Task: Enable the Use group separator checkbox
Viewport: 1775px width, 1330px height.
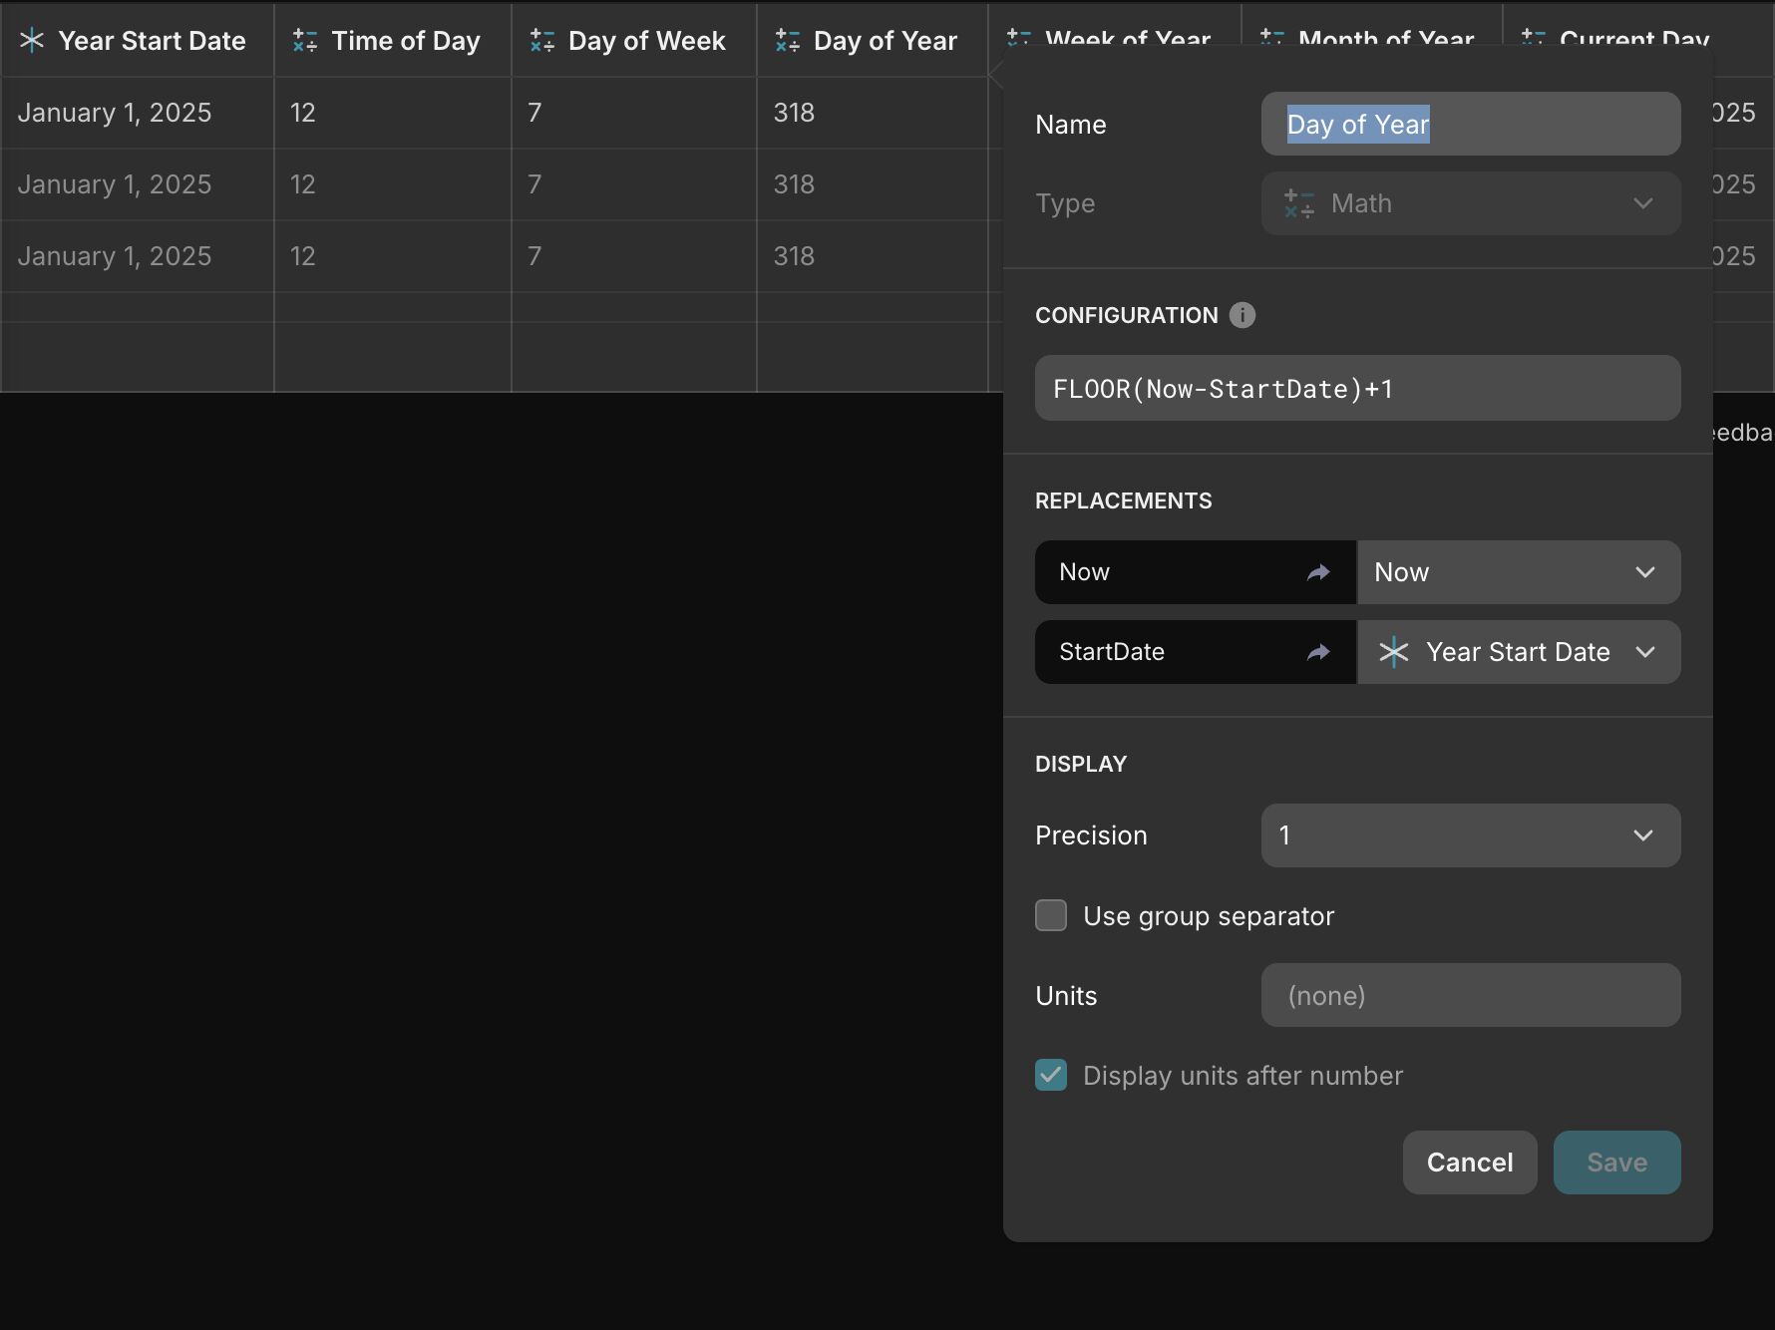Action: 1051,915
